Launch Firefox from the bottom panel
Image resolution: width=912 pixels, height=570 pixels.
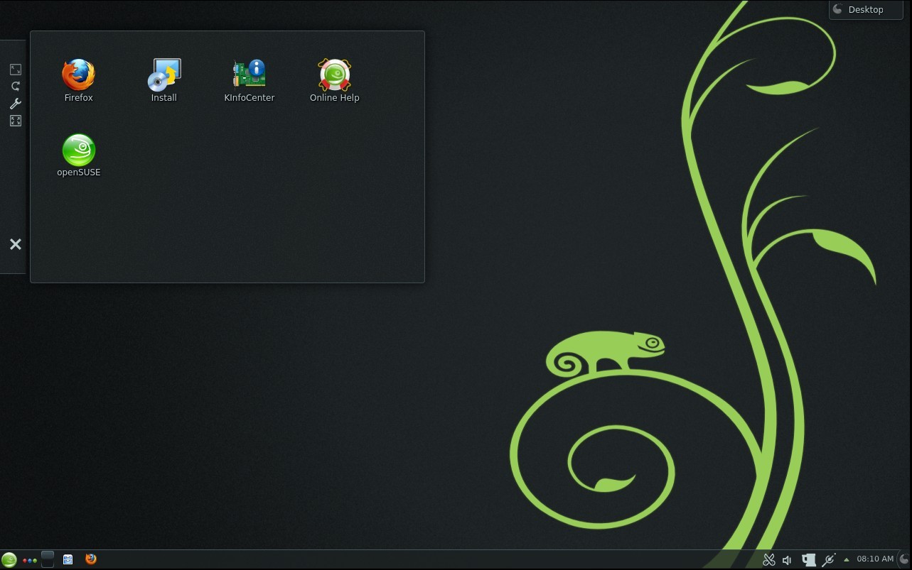(91, 559)
